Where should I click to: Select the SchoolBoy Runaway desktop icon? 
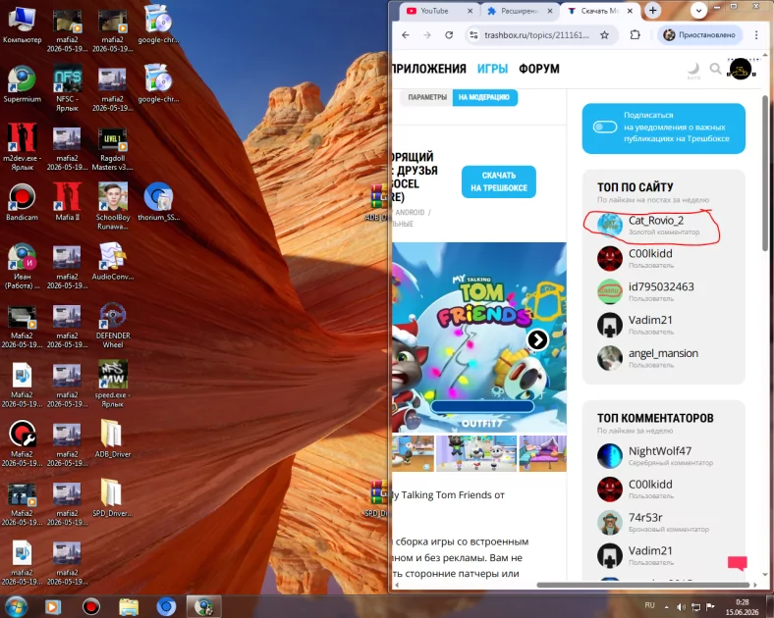pos(113,206)
